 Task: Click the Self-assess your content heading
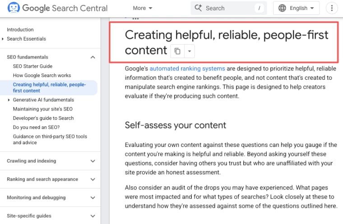click(176, 125)
